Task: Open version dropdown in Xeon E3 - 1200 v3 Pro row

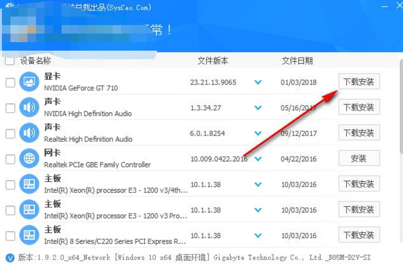Action: (x=258, y=210)
